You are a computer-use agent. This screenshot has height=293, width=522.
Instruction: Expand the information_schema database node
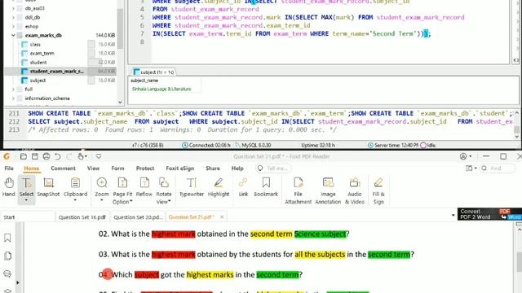tap(13, 98)
